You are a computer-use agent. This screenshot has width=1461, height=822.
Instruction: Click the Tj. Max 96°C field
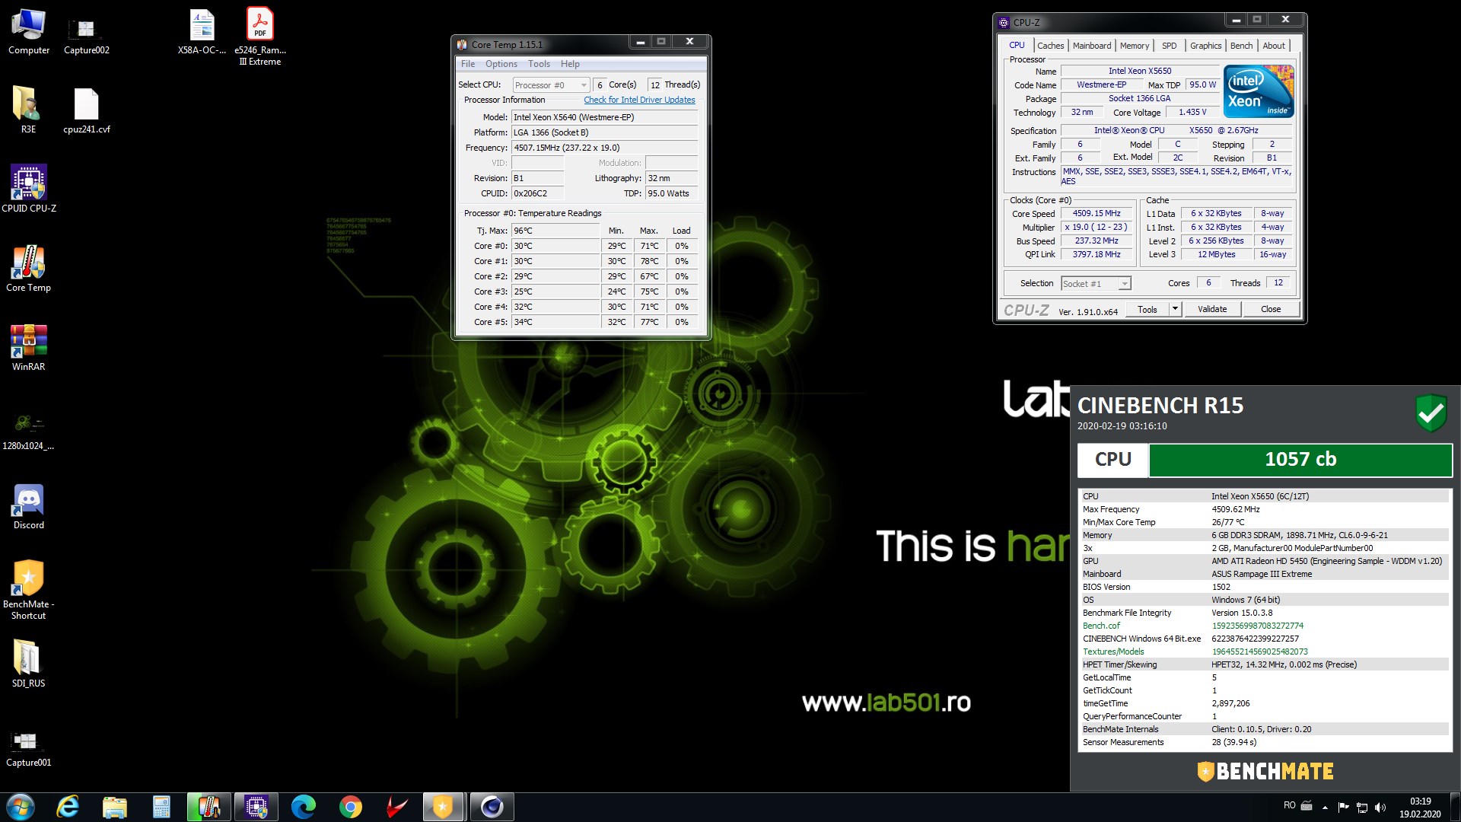pyautogui.click(x=555, y=231)
